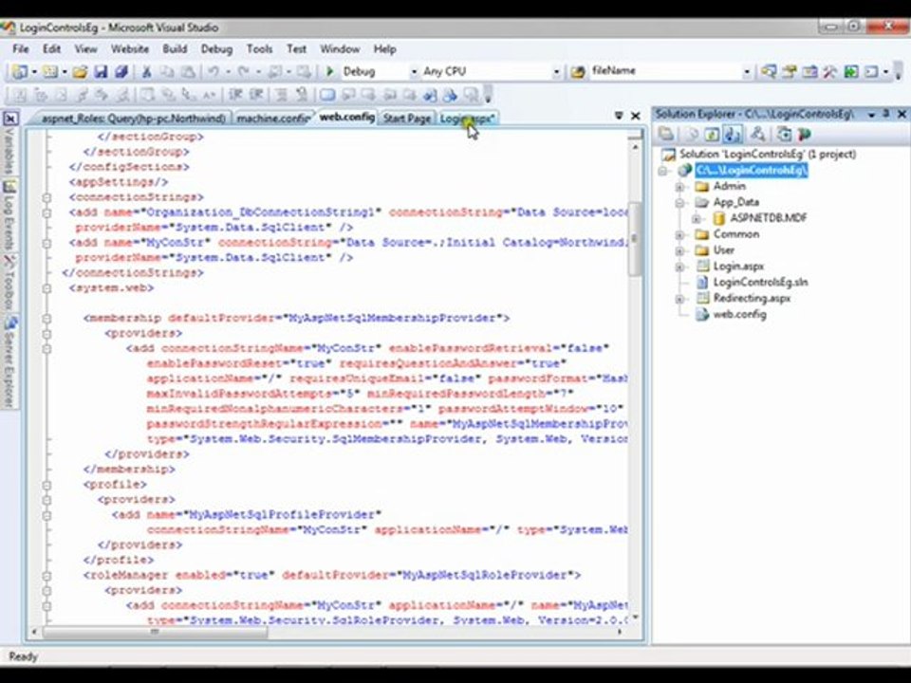The height and width of the screenshot is (683, 911).
Task: Open the Server Explorer side tab
Action: pos(9,361)
